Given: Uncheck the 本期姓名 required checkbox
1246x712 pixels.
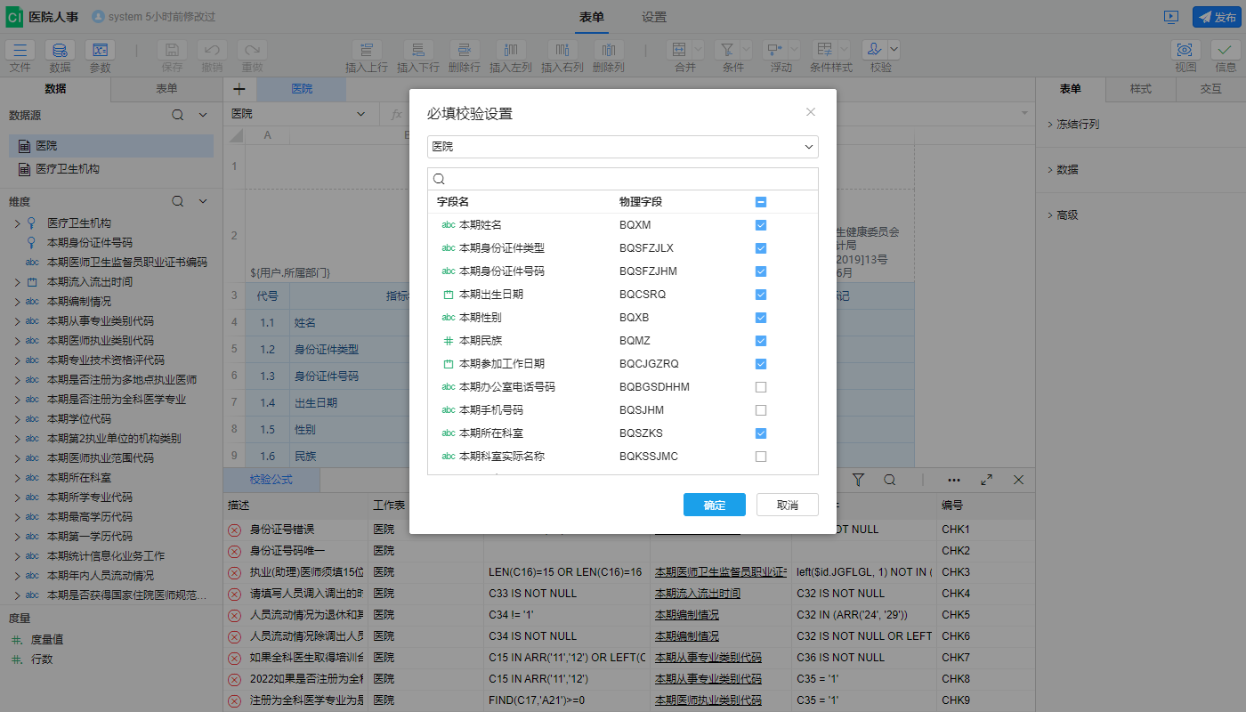Looking at the screenshot, I should coord(761,225).
